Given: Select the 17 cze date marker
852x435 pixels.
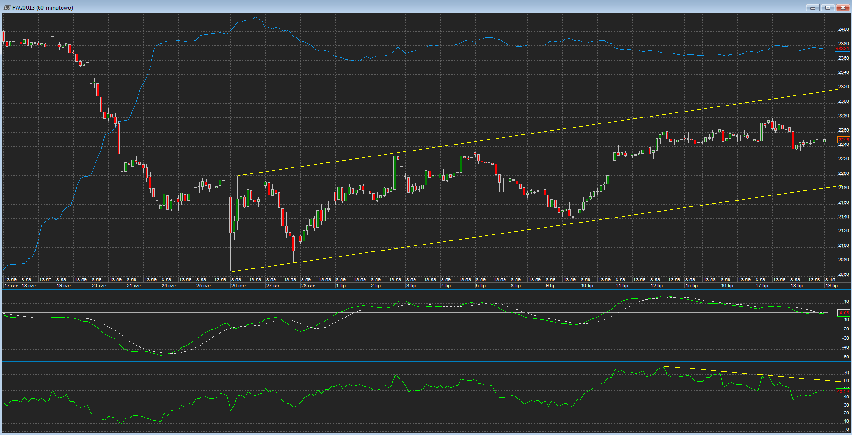Looking at the screenshot, I should (11, 286).
